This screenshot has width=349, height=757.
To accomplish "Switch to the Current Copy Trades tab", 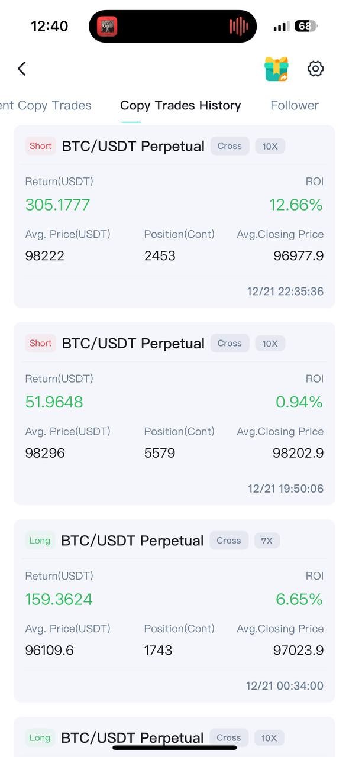I will click(x=46, y=105).
